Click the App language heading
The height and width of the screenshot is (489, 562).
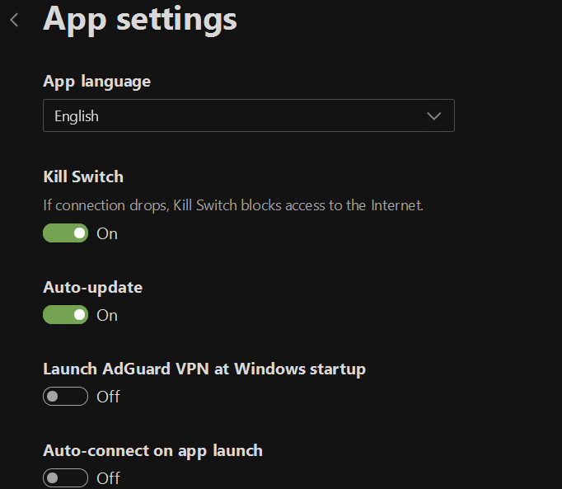coord(96,82)
